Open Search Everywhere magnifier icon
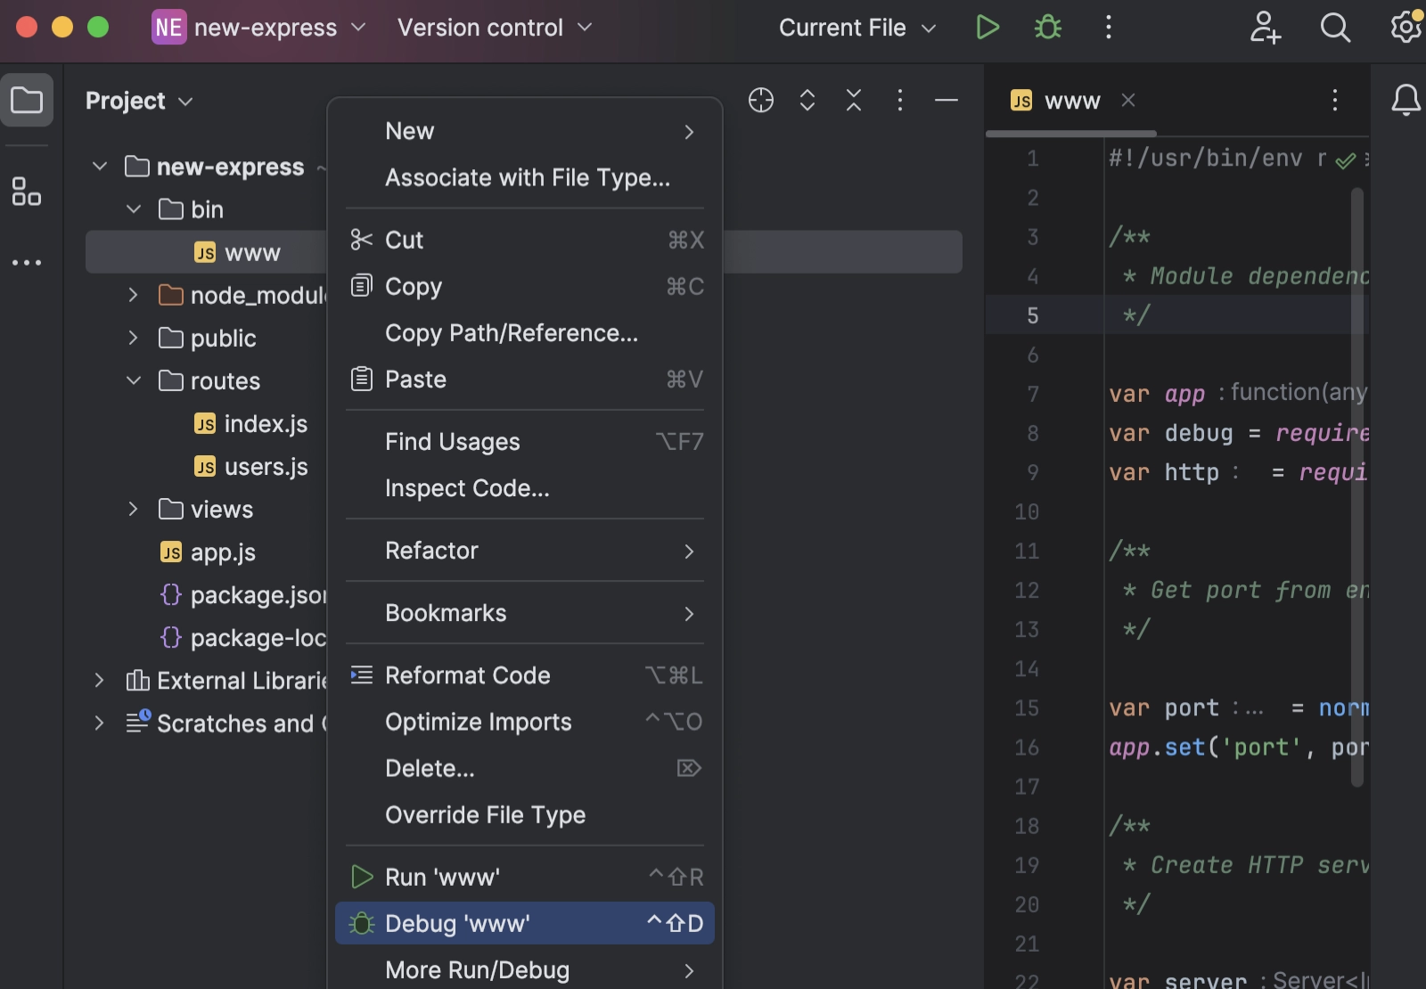Image resolution: width=1426 pixels, height=989 pixels. pos(1335,28)
